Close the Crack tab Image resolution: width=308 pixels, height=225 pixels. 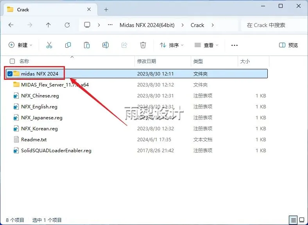coord(89,9)
